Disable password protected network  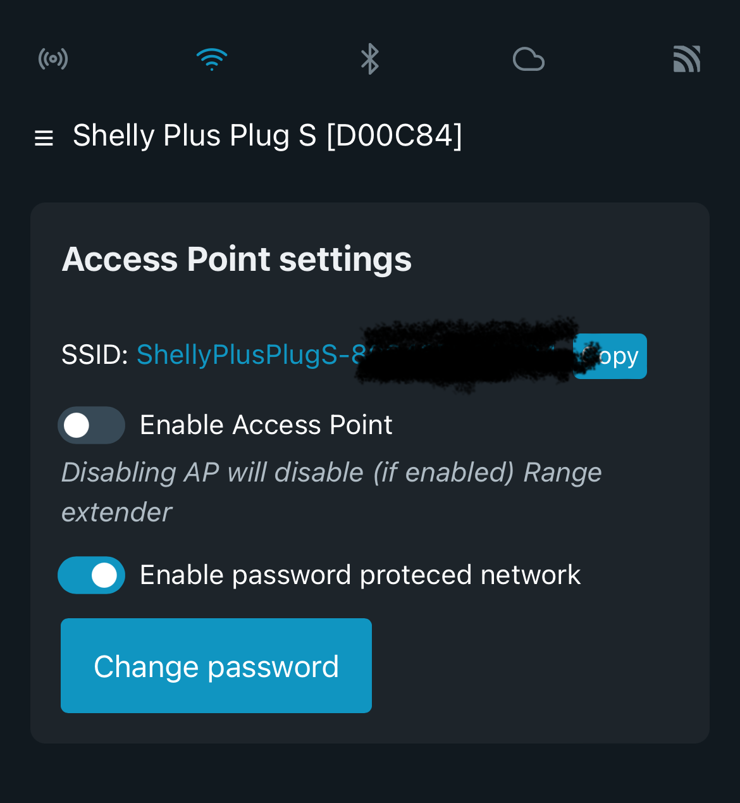click(91, 575)
